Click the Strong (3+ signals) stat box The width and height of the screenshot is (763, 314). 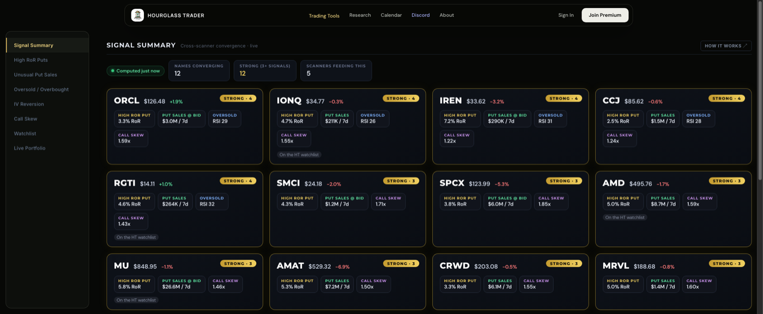(265, 70)
